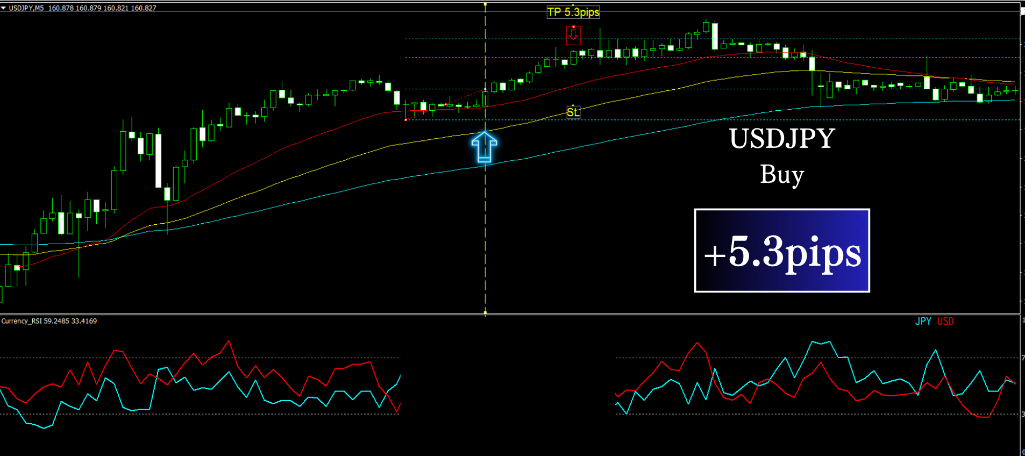The height and width of the screenshot is (456, 1025).
Task: Select the small handle above the SL label
Action: [x=573, y=106]
